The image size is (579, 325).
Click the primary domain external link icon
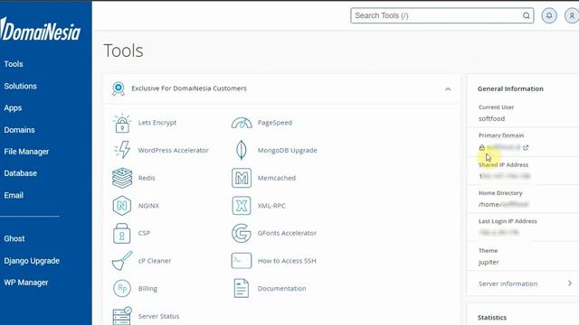click(x=526, y=147)
